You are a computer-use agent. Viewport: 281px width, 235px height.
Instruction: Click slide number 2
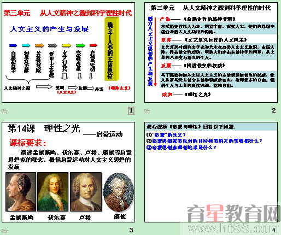tap(273, 110)
